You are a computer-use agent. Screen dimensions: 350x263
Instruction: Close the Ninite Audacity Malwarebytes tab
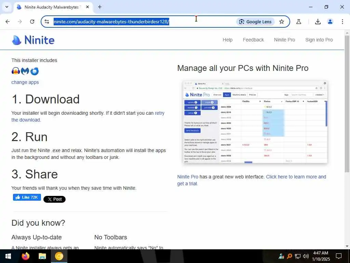coord(87,7)
